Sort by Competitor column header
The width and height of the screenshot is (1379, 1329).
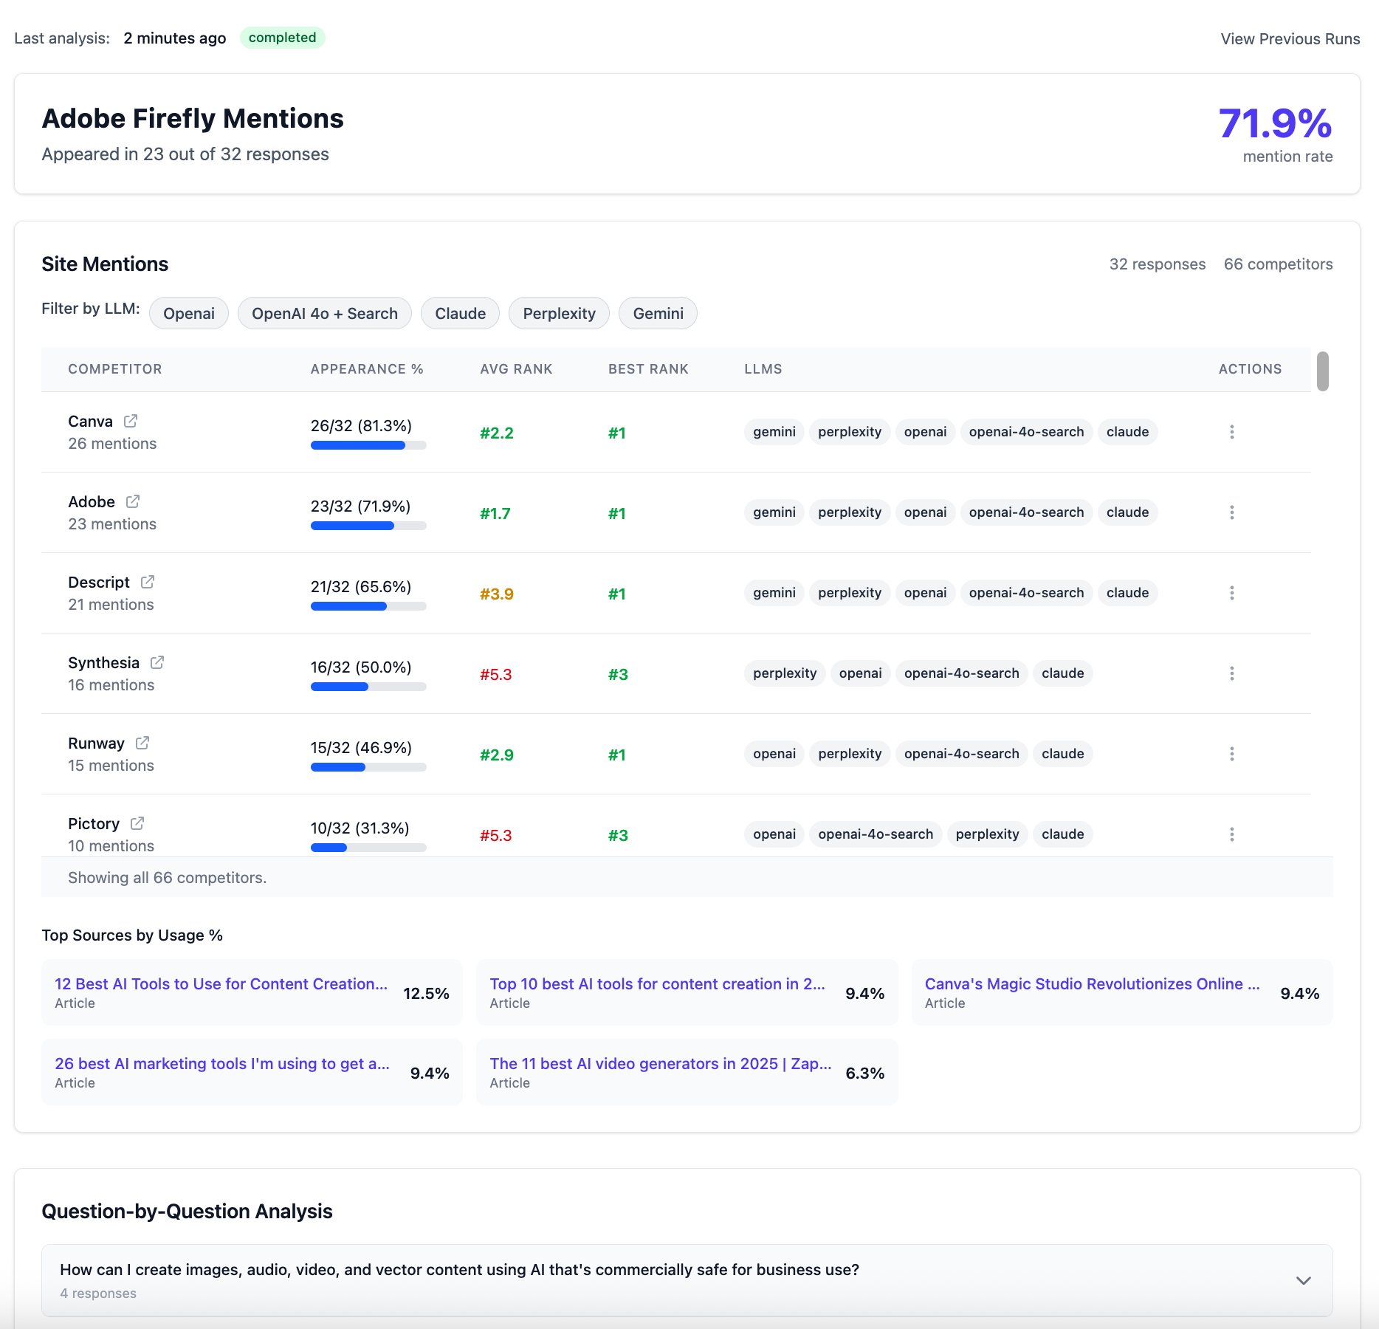(x=115, y=369)
